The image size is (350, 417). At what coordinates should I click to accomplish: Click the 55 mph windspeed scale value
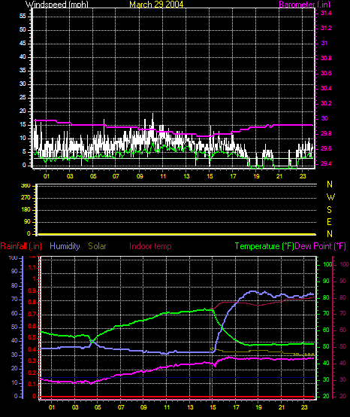23,17
